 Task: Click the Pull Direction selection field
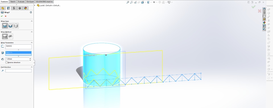18,71
